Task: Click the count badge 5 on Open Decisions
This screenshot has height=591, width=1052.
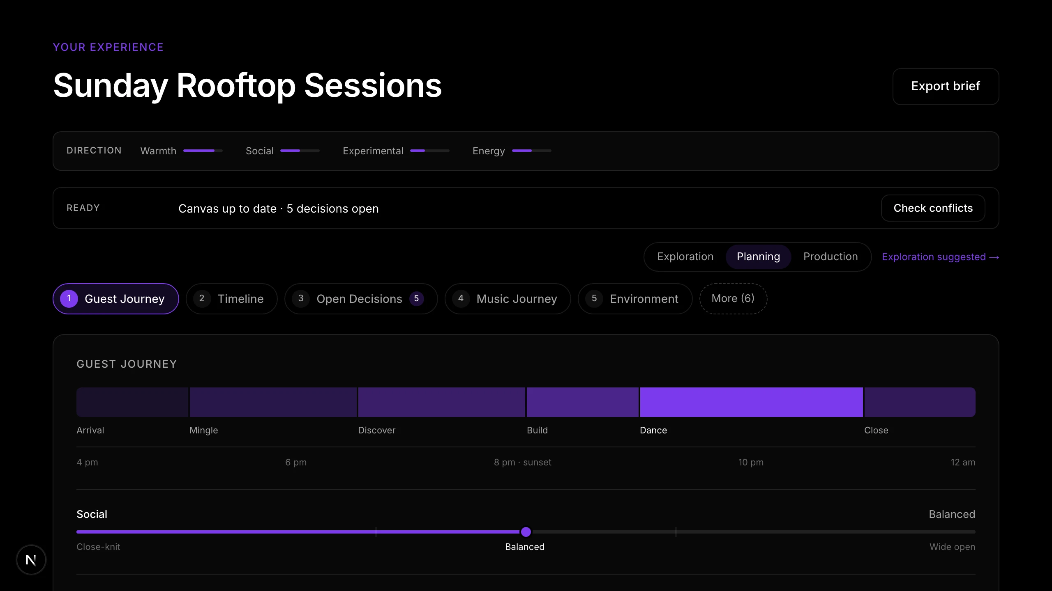Action: click(416, 298)
